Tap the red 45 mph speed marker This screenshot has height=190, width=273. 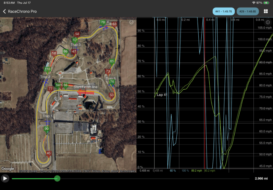(49, 153)
